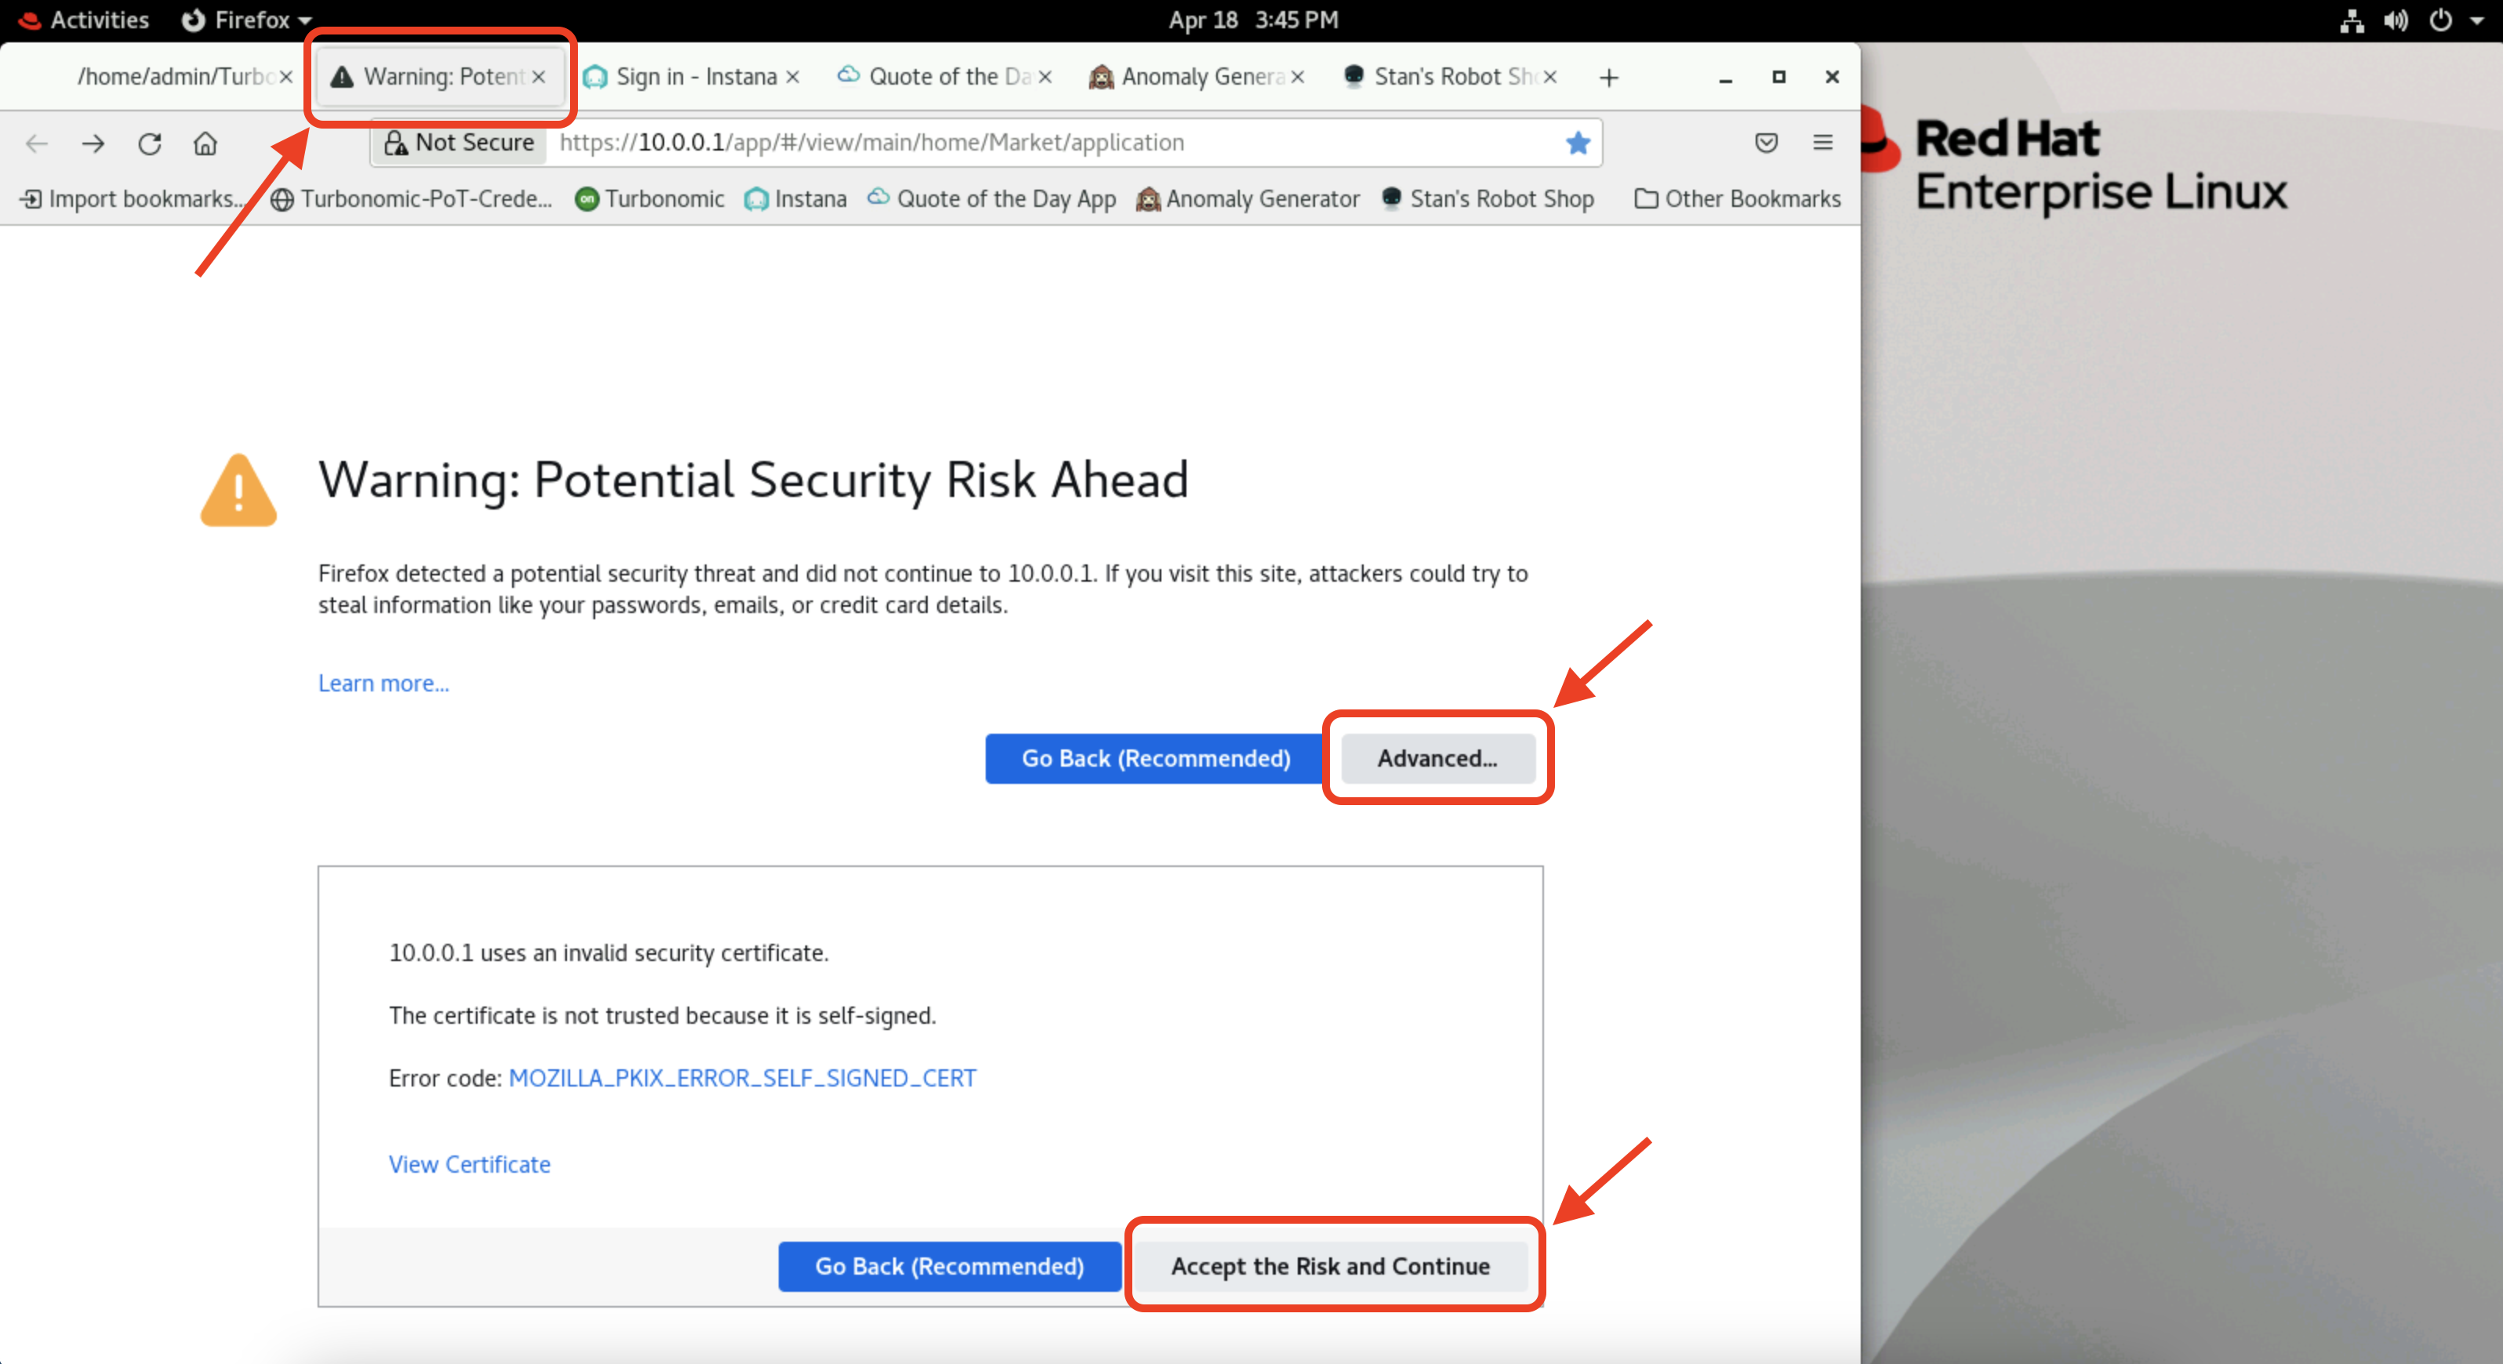This screenshot has width=2503, height=1364.
Task: Click the Other Bookmarks folder expander
Action: (x=1737, y=197)
